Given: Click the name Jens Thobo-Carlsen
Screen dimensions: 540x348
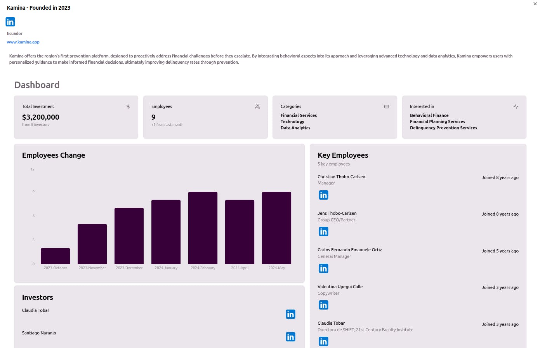Looking at the screenshot, I should [337, 213].
